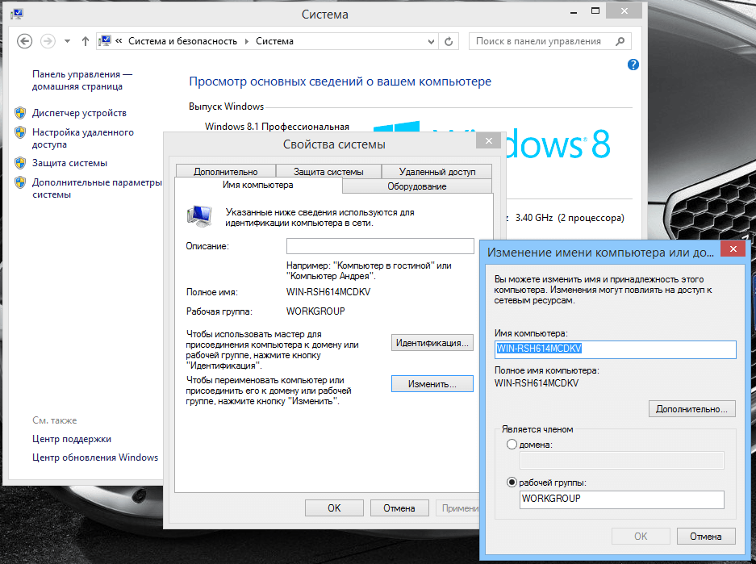Image resolution: width=756 pixels, height=564 pixels.
Task: Maximize the Система window
Action: 595,10
